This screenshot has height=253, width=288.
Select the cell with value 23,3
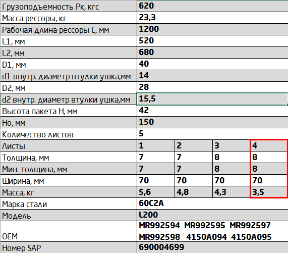pyautogui.click(x=212, y=18)
